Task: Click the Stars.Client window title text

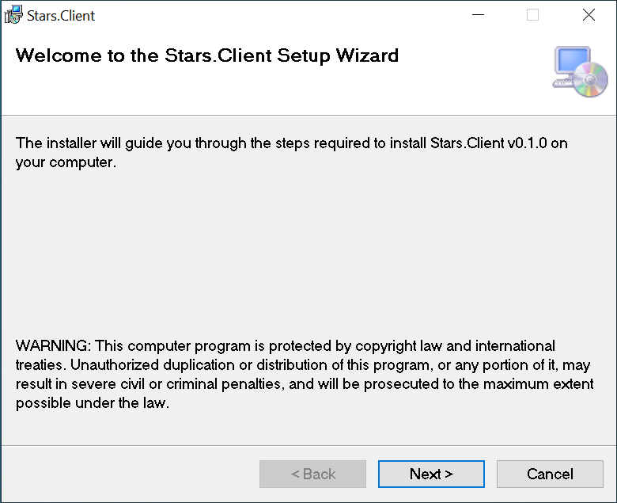Action: pyautogui.click(x=61, y=15)
